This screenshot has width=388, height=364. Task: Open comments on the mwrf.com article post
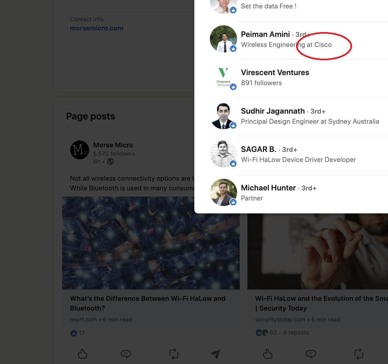pos(126,354)
